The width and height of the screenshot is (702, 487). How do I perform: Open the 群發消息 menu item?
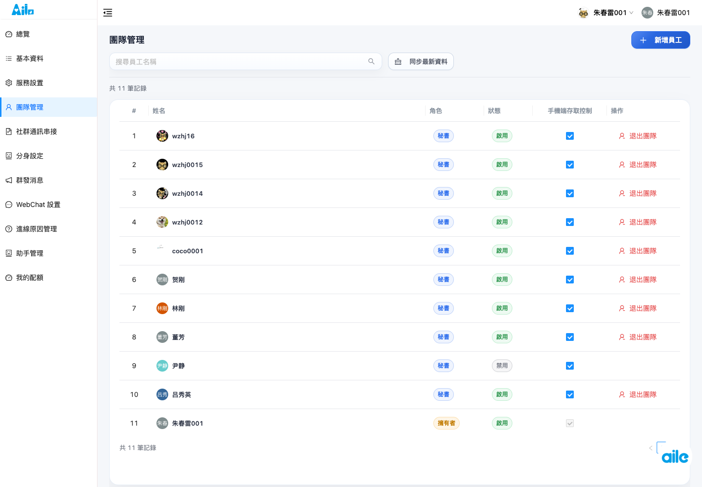[x=49, y=180]
